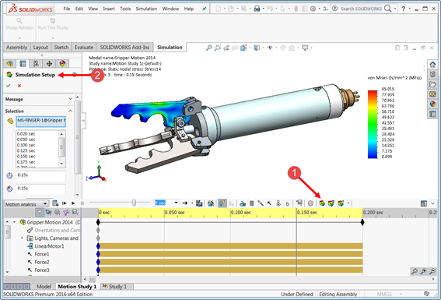Viewport: 441px width, 300px height.
Task: Click the Spring icon in motion toolbar
Action: point(252,203)
